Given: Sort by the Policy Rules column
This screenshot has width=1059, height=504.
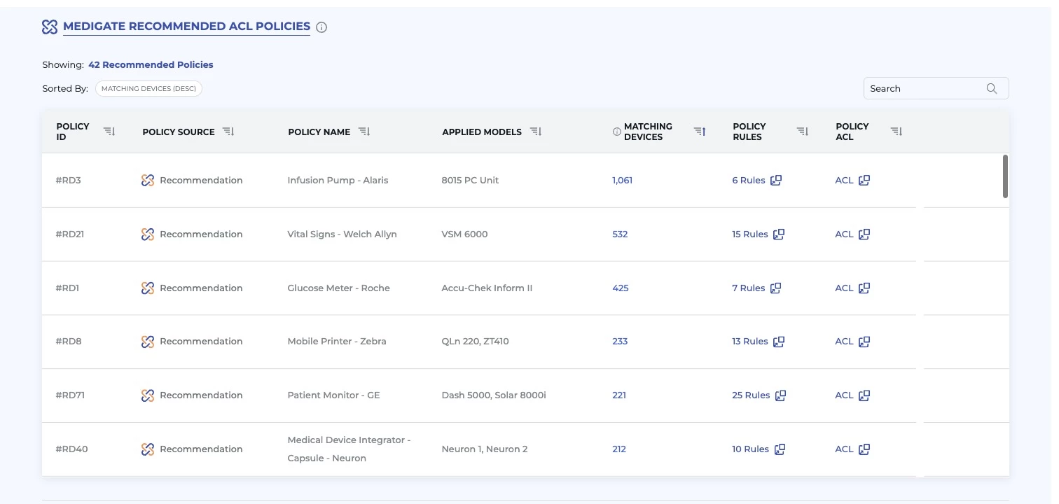Looking at the screenshot, I should (803, 131).
